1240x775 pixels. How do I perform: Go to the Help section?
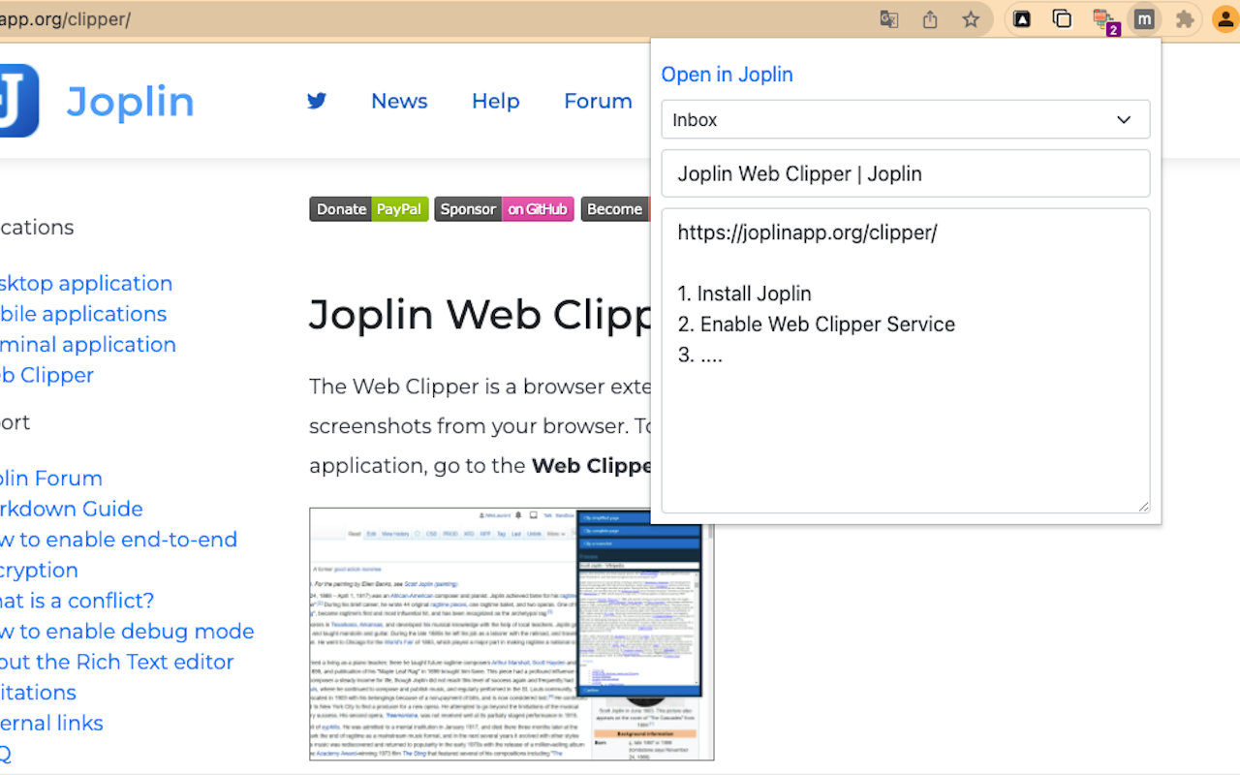tap(495, 101)
